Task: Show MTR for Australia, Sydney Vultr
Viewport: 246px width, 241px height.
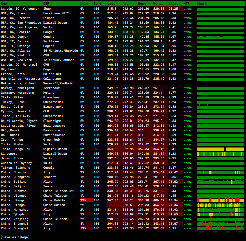Action: [x=187, y=163]
